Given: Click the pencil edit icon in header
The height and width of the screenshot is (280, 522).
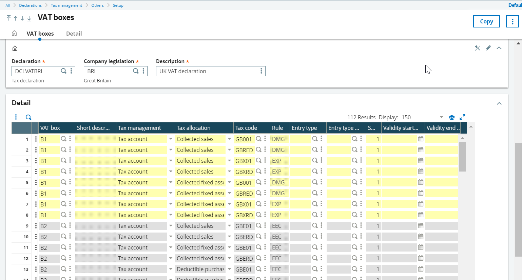Looking at the screenshot, I should point(488,48).
